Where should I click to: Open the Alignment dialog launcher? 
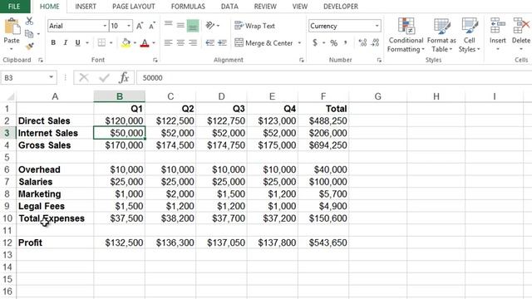(301, 60)
